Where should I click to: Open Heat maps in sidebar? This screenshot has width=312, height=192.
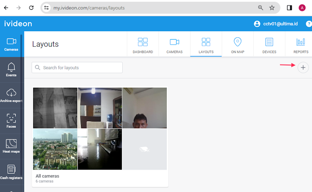point(11,146)
